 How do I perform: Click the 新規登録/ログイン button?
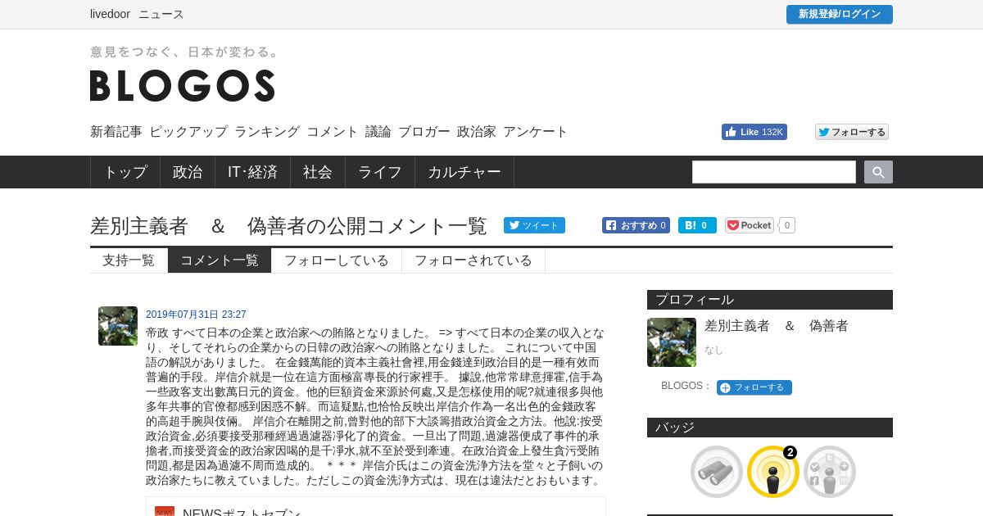click(840, 14)
